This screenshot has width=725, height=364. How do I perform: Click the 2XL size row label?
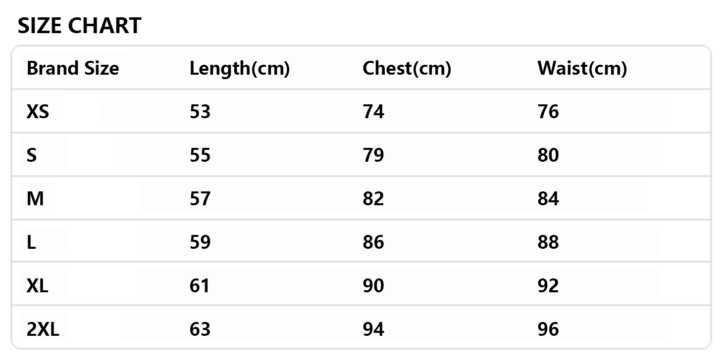pos(43,329)
